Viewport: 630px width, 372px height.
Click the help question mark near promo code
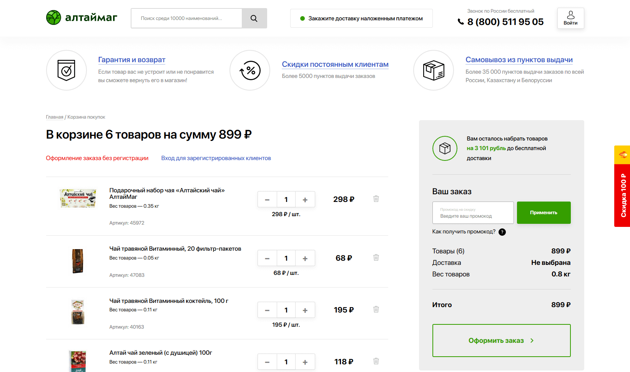502,232
